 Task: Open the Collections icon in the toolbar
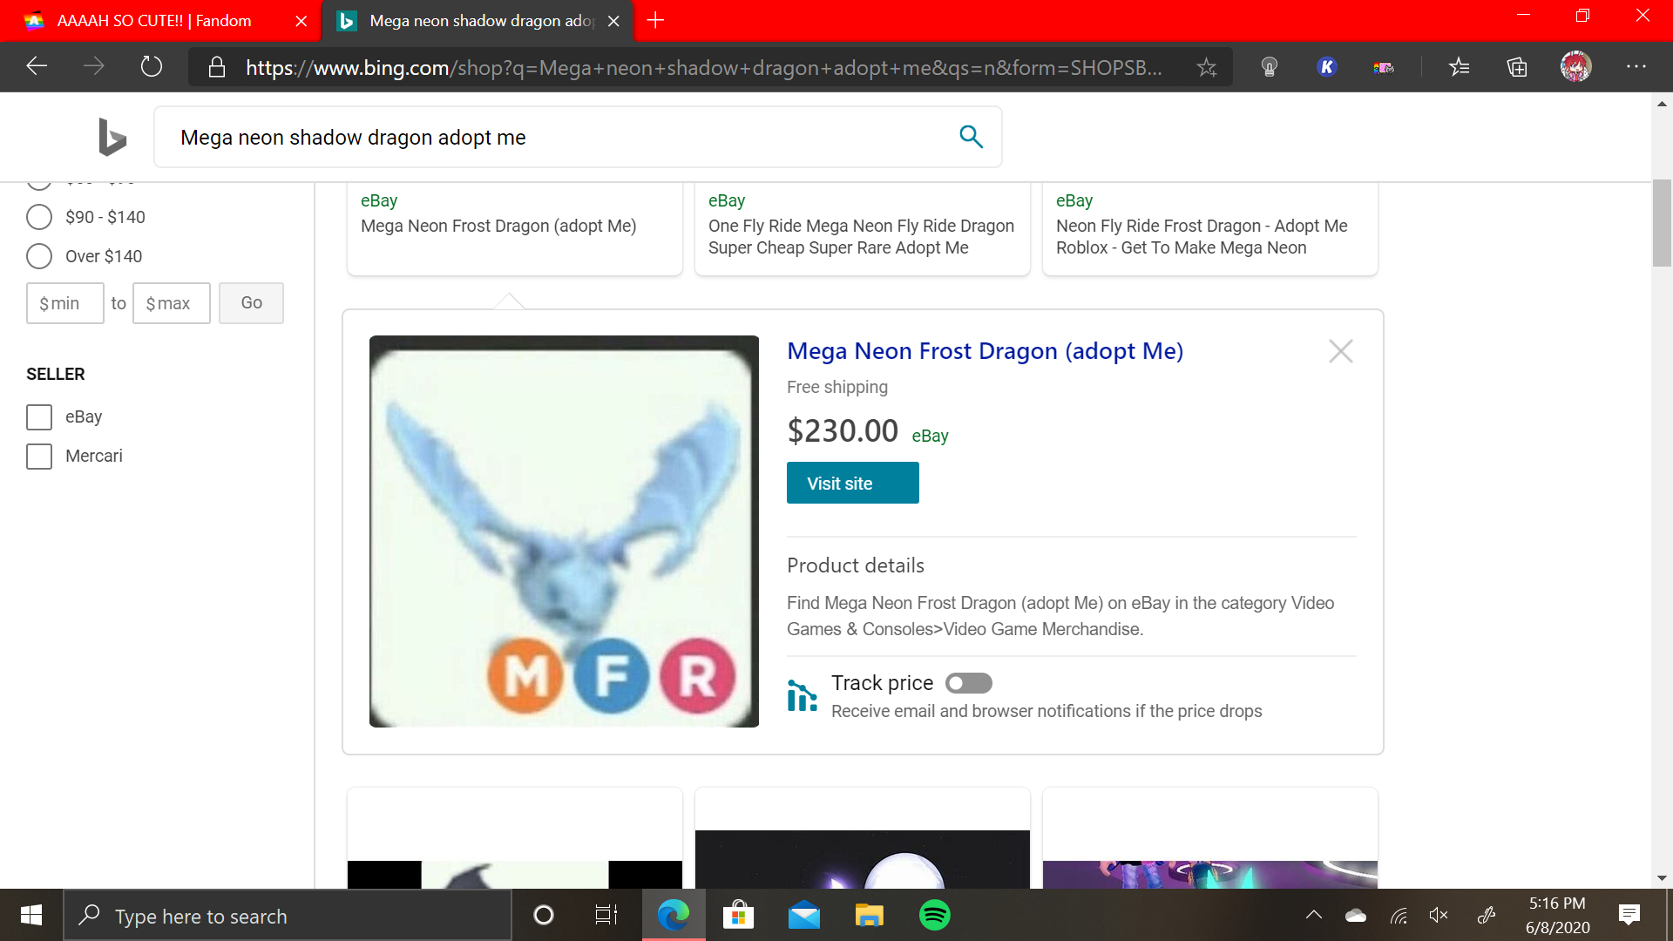1517,67
